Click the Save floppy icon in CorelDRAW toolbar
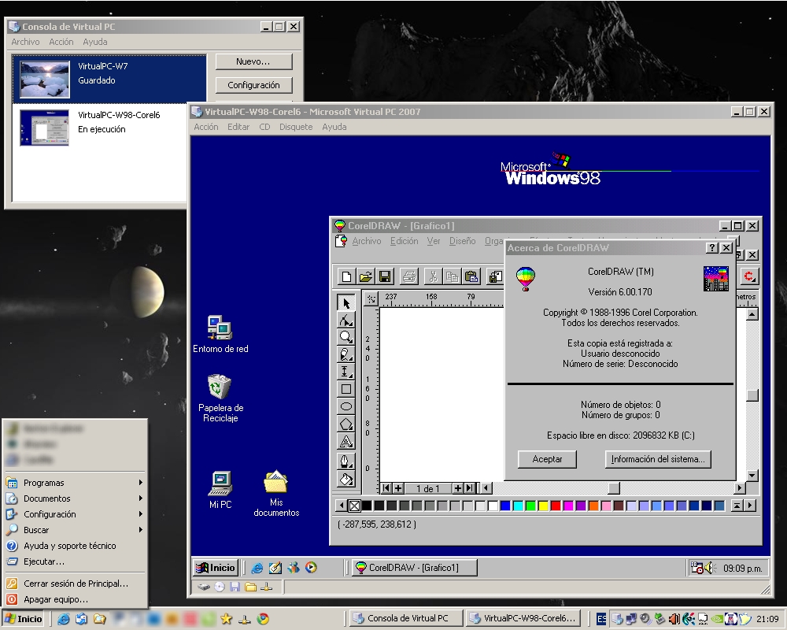This screenshot has height=630, width=787. (385, 276)
